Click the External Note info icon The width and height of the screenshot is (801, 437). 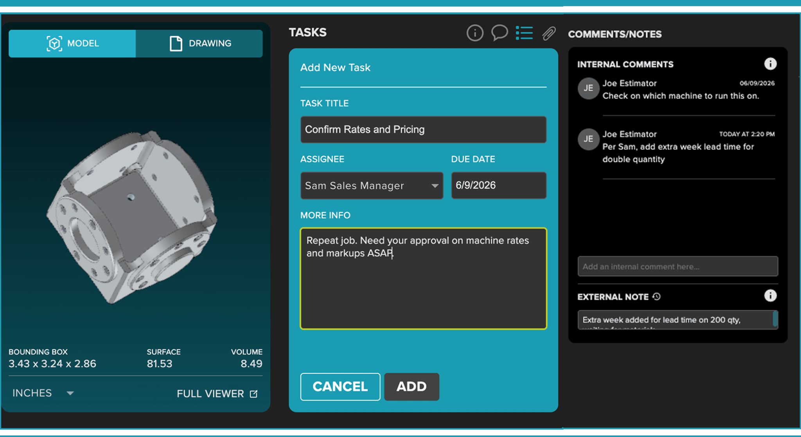pyautogui.click(x=770, y=296)
